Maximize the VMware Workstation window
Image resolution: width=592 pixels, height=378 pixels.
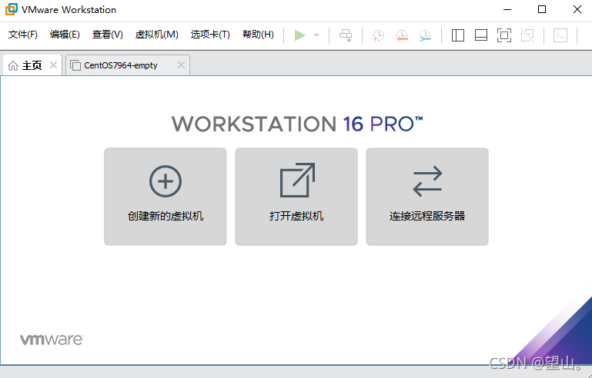pyautogui.click(x=542, y=10)
